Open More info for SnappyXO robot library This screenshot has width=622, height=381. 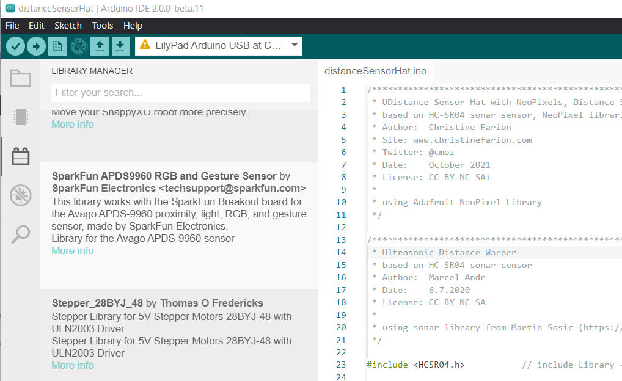(x=73, y=124)
